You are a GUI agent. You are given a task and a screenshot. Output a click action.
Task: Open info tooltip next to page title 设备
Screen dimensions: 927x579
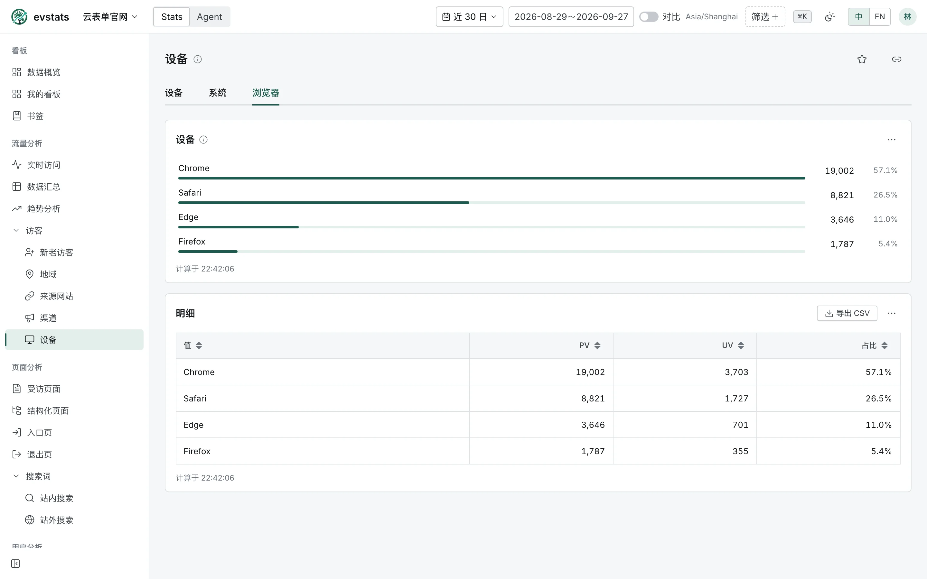coord(198,59)
